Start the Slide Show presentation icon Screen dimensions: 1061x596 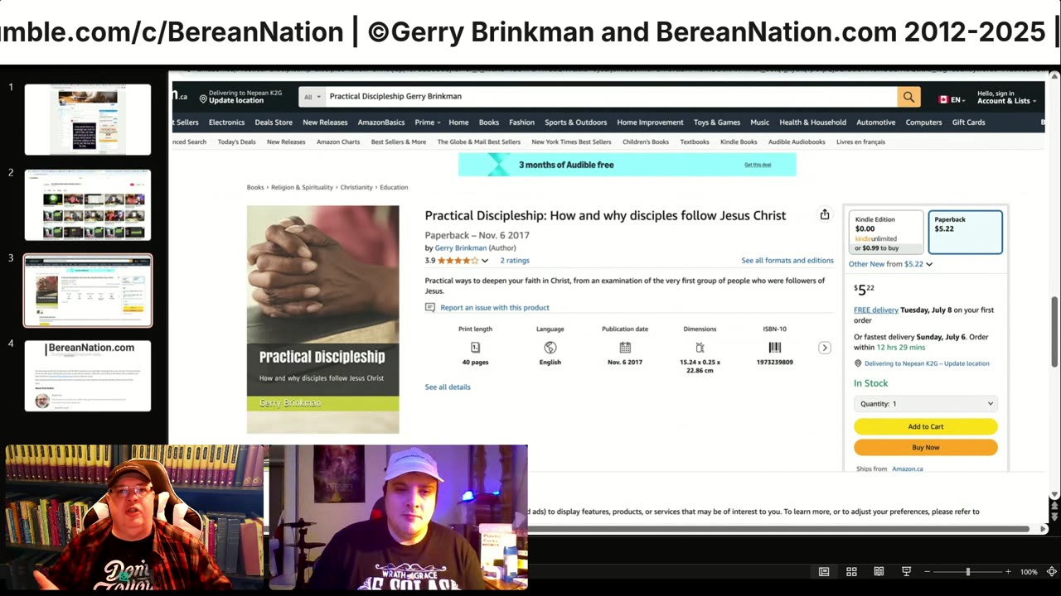[906, 572]
